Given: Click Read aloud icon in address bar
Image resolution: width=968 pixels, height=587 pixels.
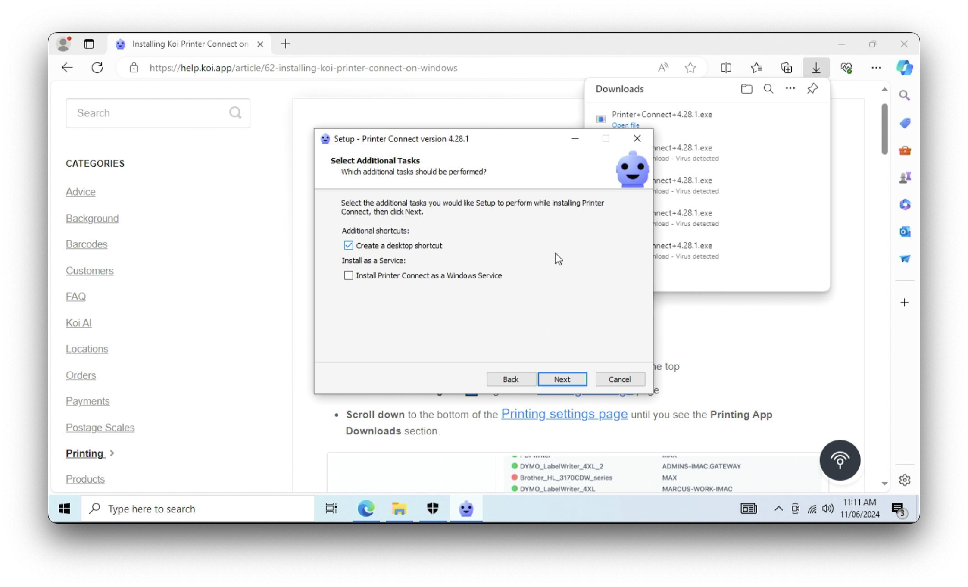Looking at the screenshot, I should click(x=663, y=68).
